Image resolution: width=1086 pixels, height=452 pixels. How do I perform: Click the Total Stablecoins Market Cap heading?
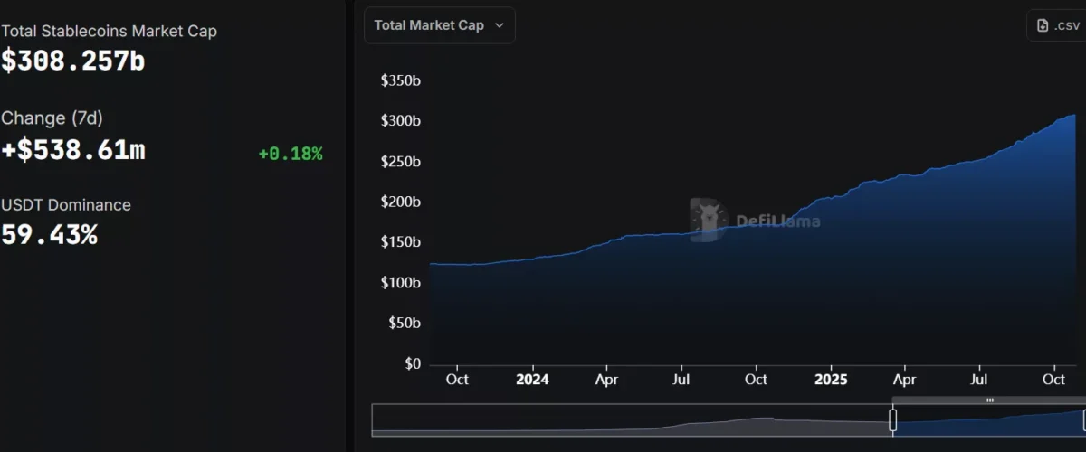coord(109,31)
